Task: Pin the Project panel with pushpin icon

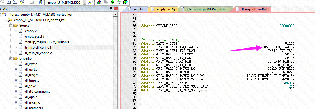Action: coord(111,9)
